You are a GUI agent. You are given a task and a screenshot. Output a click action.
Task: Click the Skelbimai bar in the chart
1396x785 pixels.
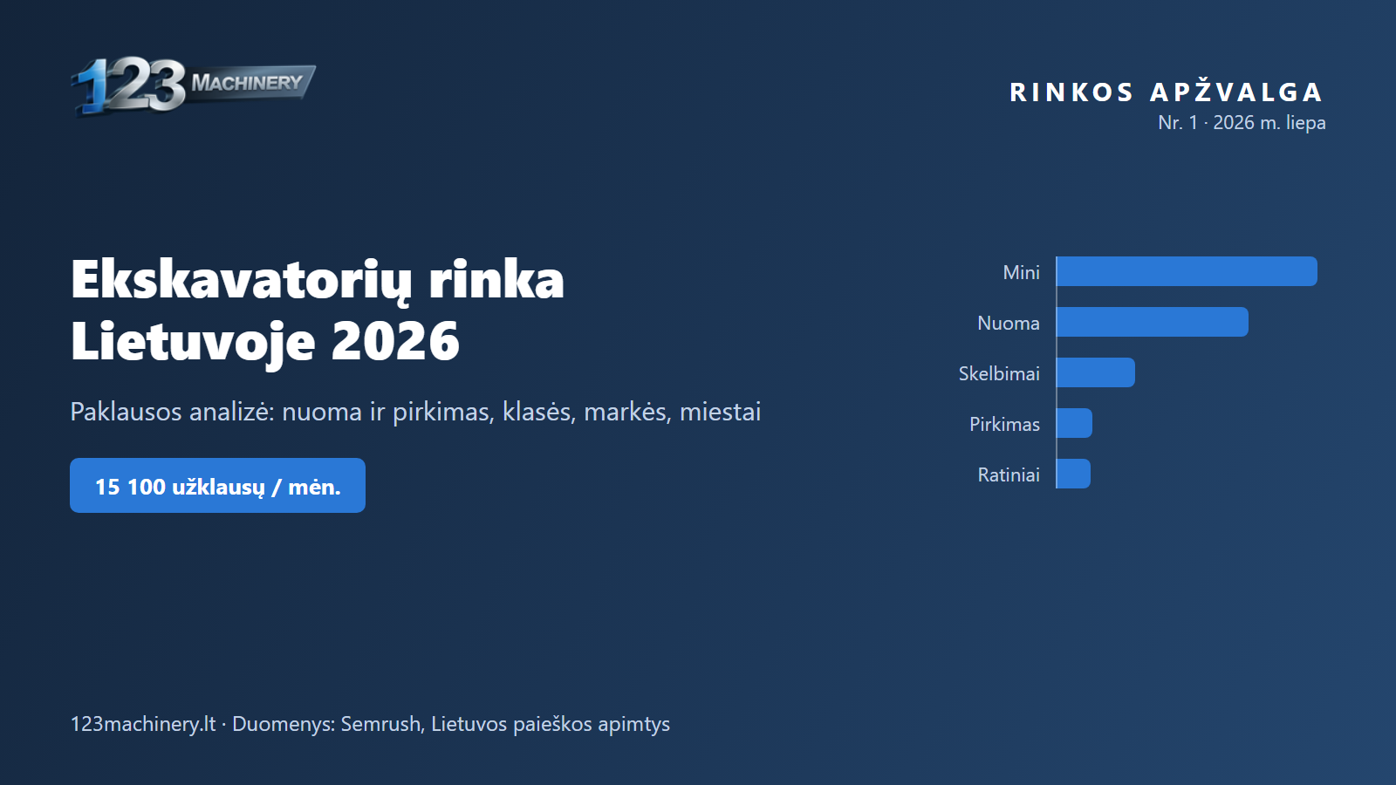coord(1096,372)
